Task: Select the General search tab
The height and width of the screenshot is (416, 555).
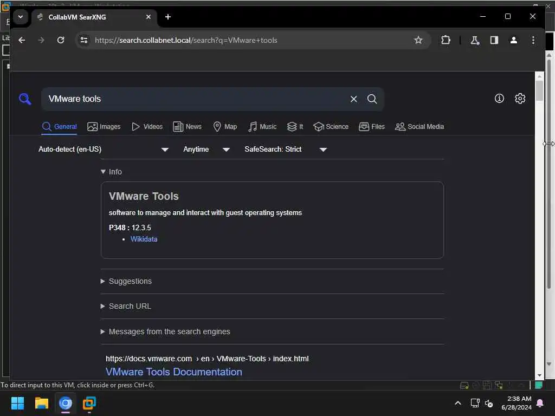Action: pos(59,127)
